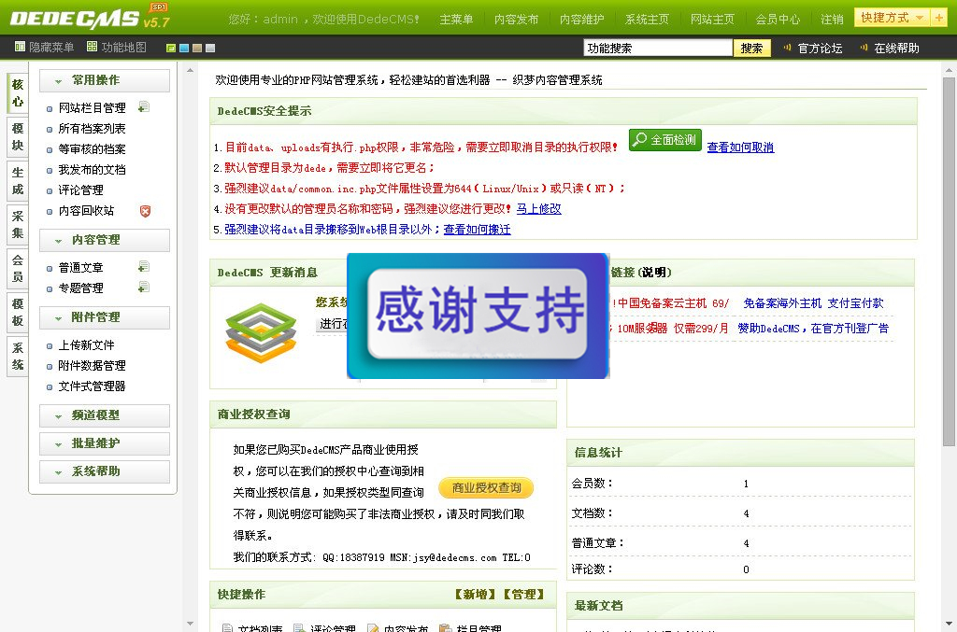Select the gray skin color swatch
Viewport: 957px width, 632px height.
coord(210,48)
